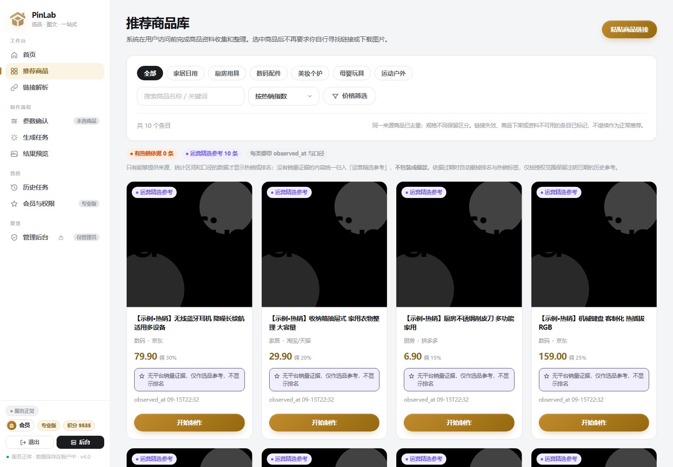
Task: Click the 有热销依据 0 条 tag
Action: coord(152,154)
